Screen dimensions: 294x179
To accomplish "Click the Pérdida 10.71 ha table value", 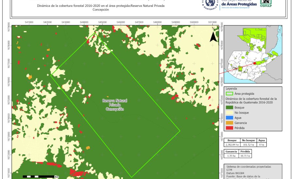I will [245, 156].
